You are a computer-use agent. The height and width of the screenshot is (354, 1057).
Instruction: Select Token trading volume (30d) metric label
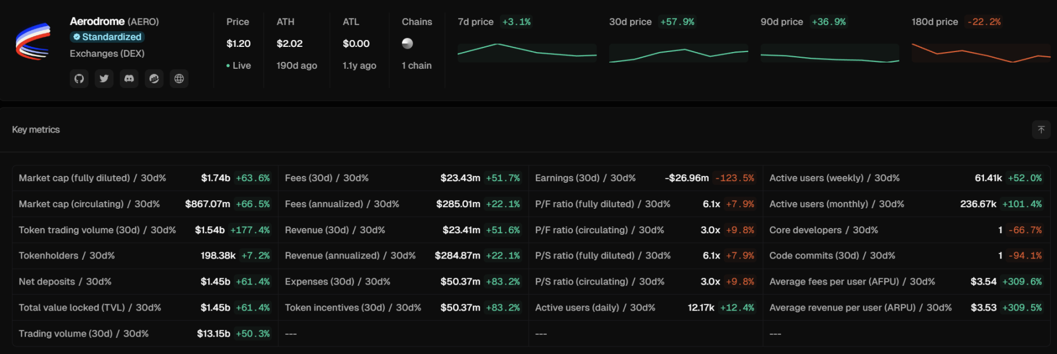(97, 230)
